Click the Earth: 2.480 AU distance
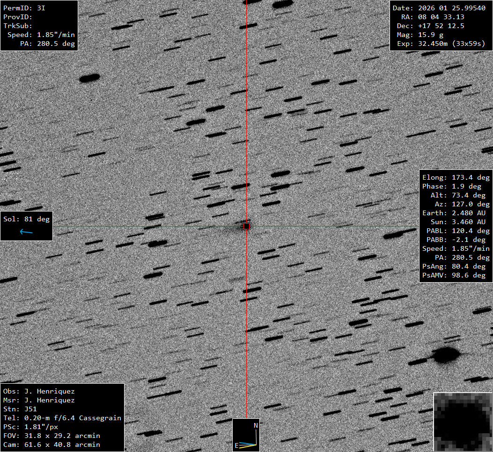The width and height of the screenshot is (493, 452). 456,213
